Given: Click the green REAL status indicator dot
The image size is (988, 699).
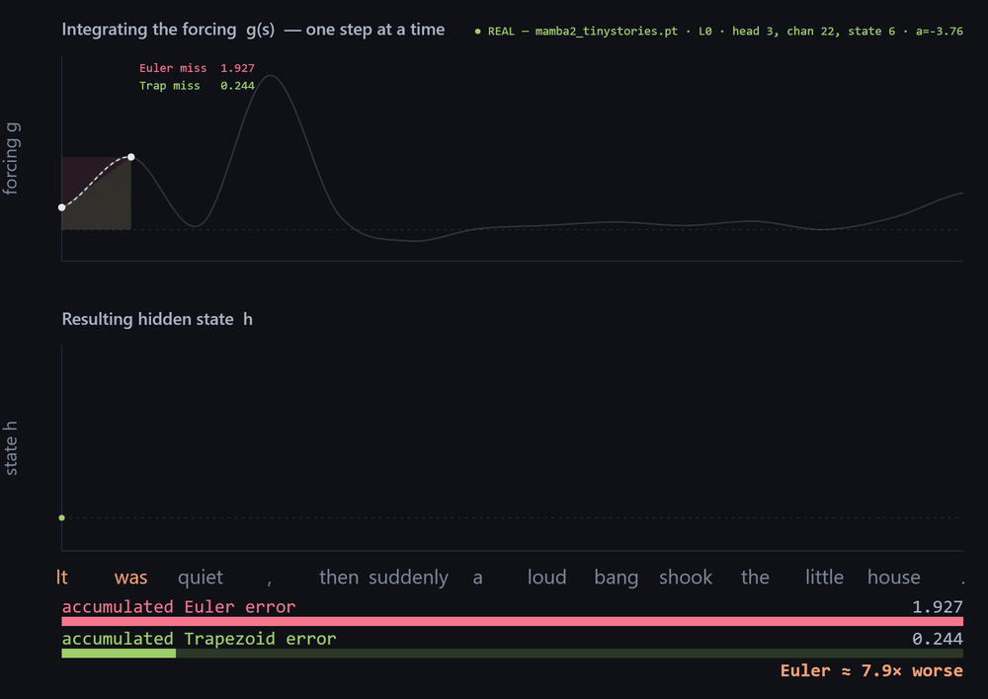Looking at the screenshot, I should (x=477, y=31).
